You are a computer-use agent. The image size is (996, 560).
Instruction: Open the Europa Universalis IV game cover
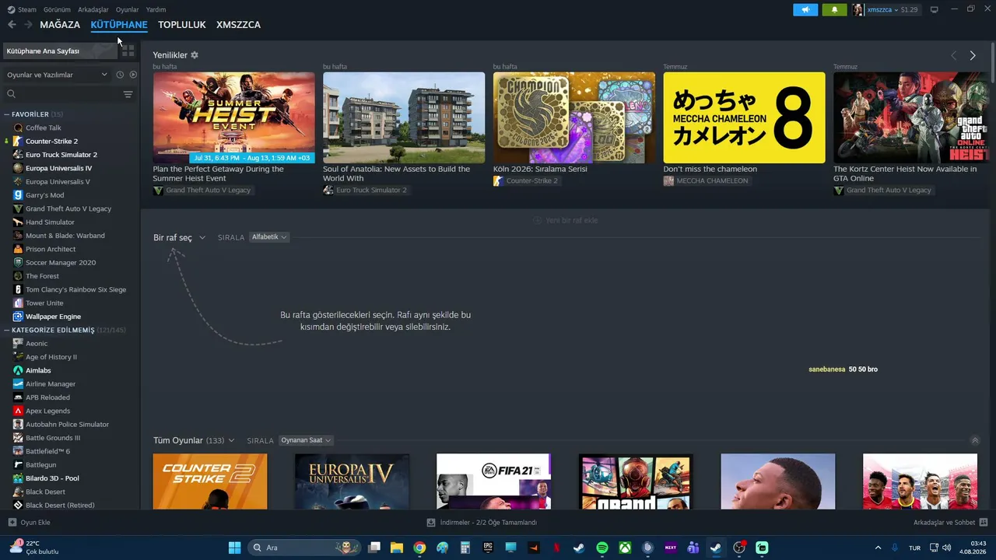coord(352,481)
